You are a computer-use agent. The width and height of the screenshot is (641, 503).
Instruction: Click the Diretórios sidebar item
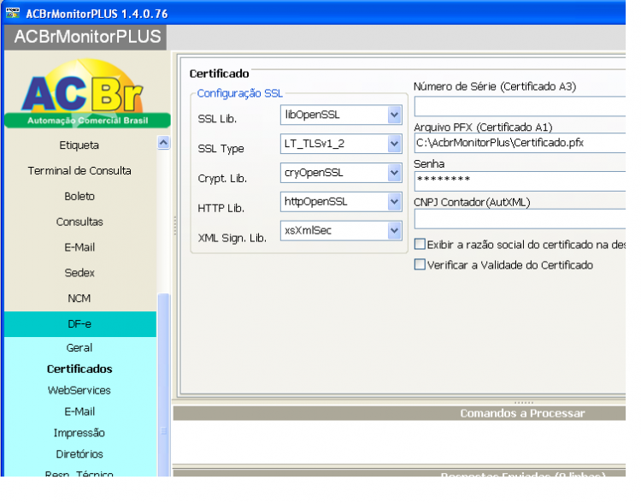point(79,454)
